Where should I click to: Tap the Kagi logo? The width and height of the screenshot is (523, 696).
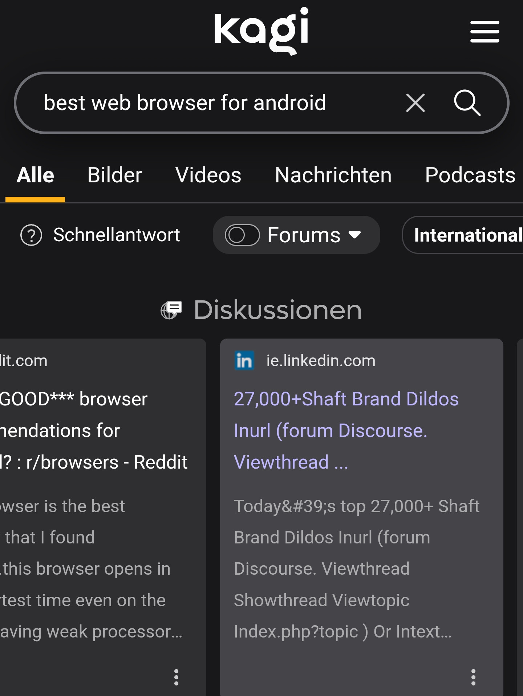pos(261,31)
